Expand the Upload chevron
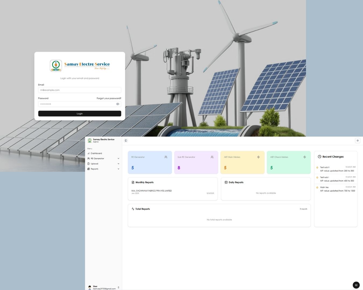The image size is (363, 290). 118,164
